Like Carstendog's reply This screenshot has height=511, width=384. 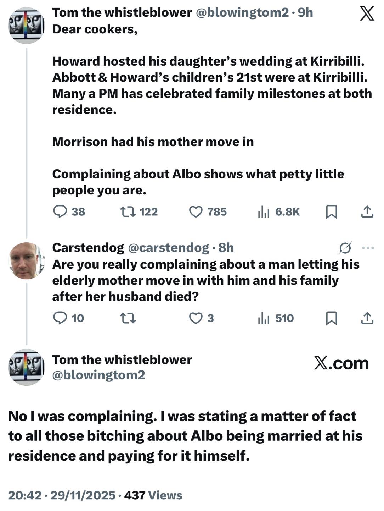(x=196, y=318)
